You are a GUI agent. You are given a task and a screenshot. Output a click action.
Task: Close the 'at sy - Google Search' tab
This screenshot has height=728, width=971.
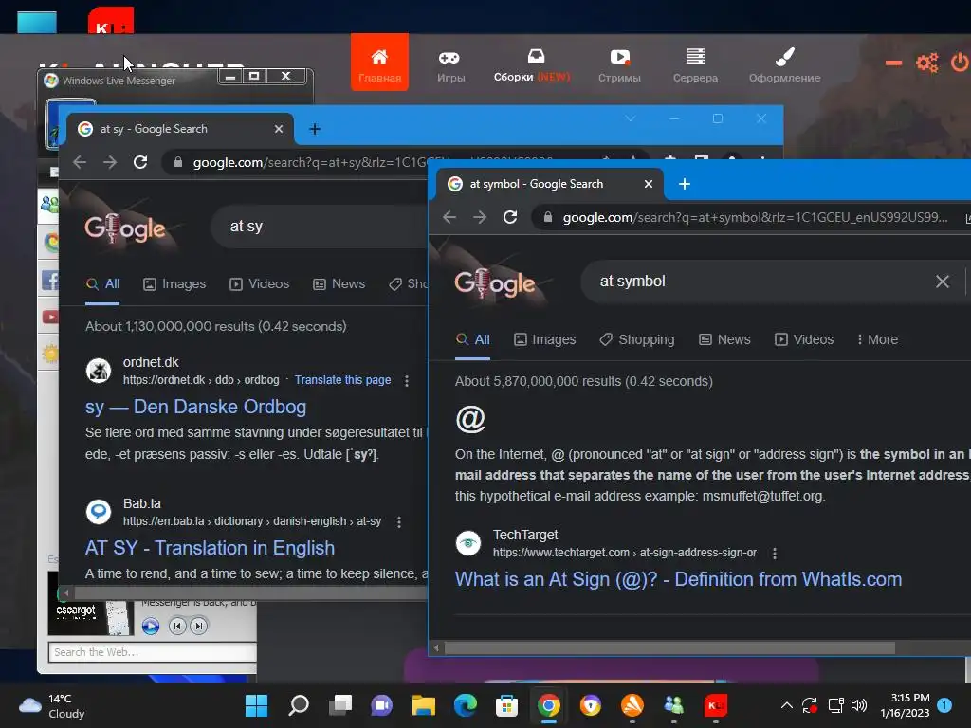(x=279, y=129)
